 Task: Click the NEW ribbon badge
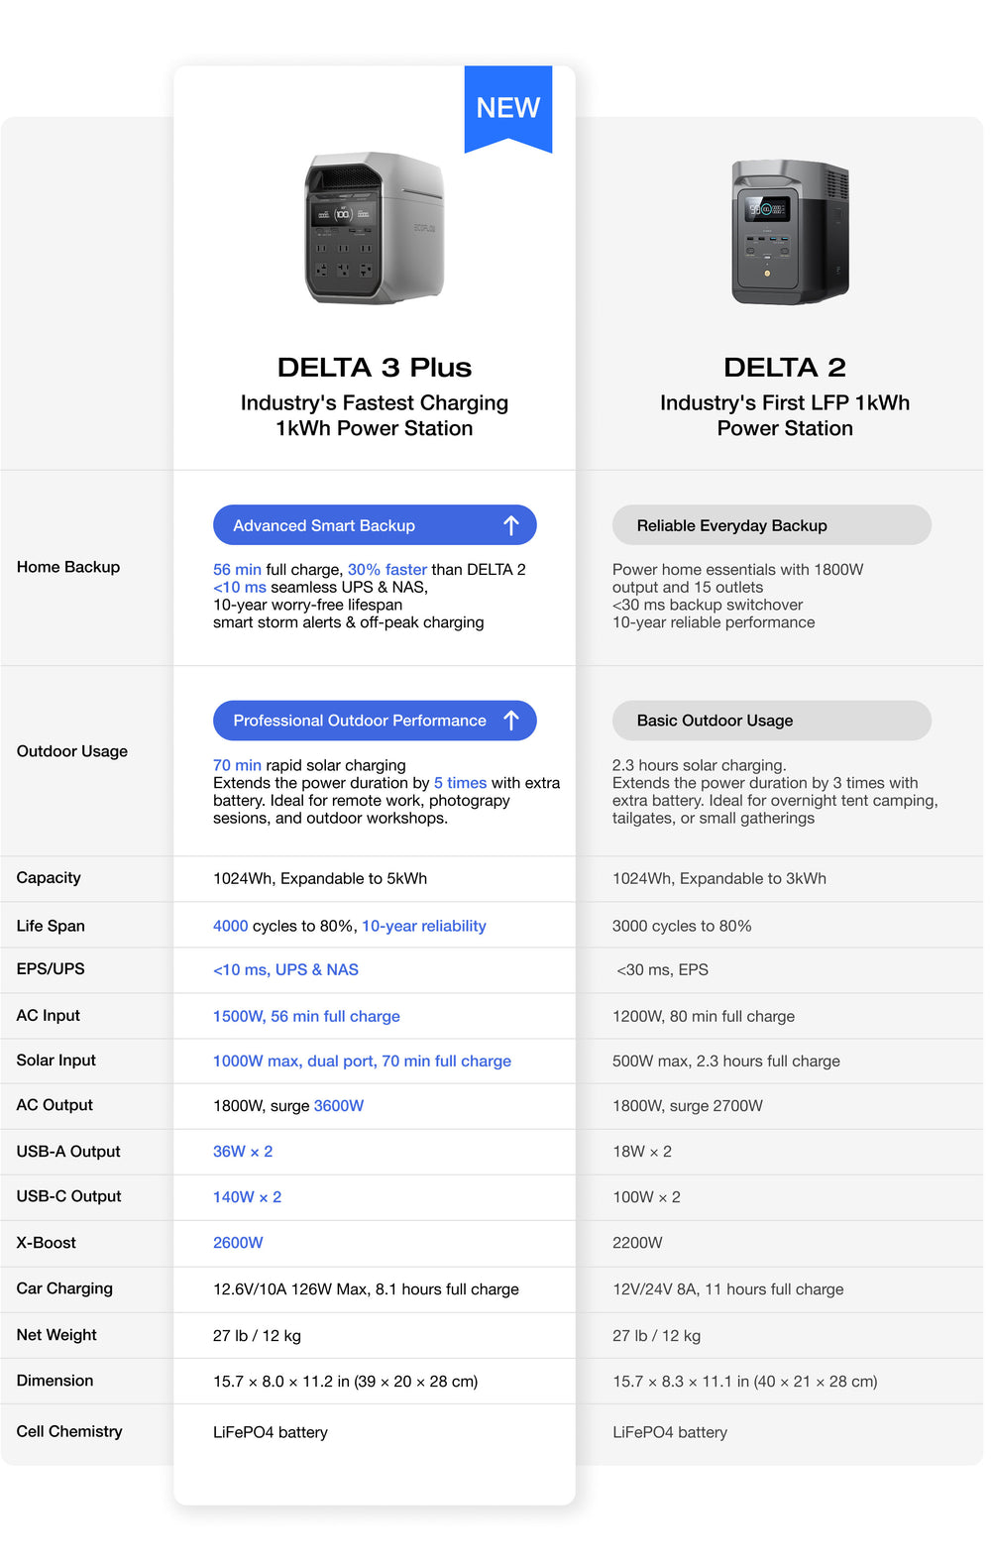507,107
